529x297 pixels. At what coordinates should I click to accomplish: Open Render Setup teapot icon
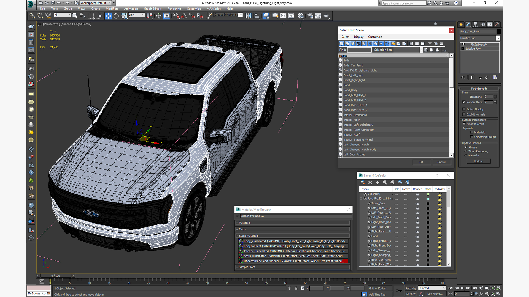point(310,16)
